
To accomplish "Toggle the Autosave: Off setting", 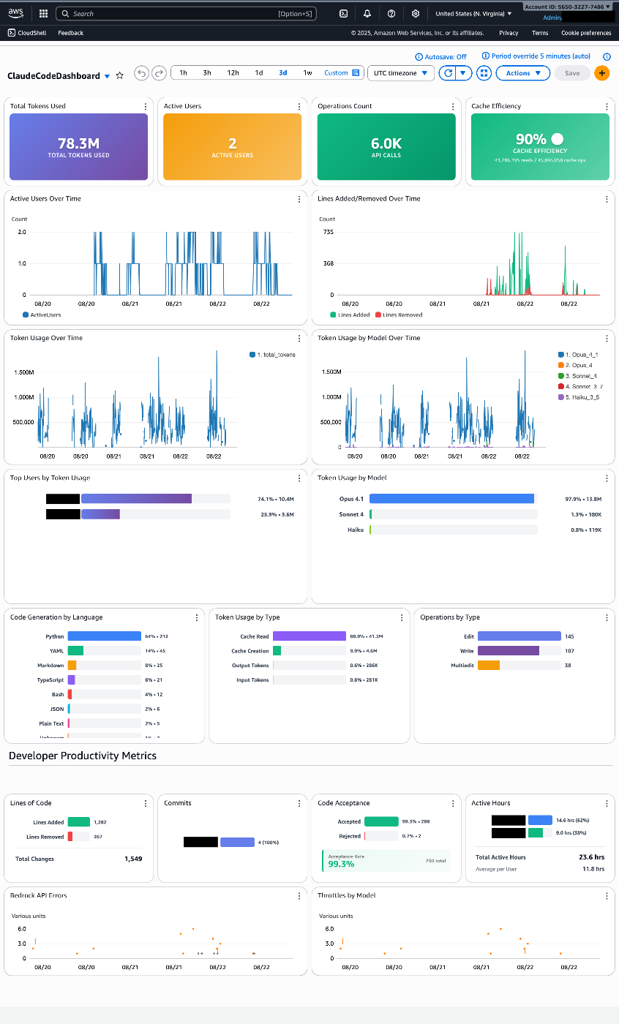I will click(440, 56).
